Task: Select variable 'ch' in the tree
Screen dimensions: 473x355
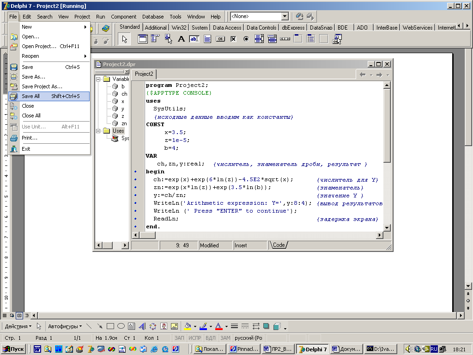Action: (x=124, y=94)
